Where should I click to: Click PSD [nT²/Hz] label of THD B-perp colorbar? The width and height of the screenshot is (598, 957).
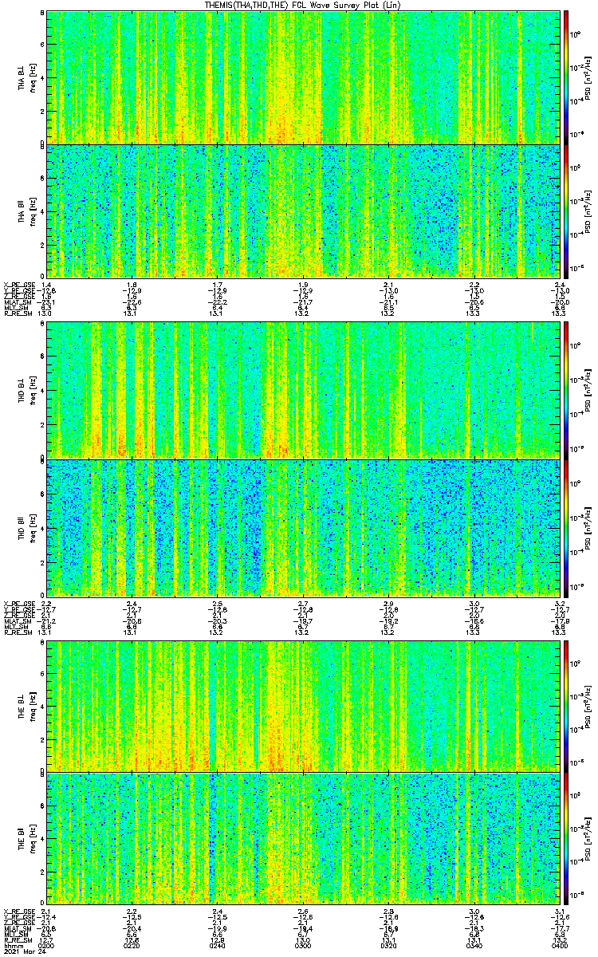click(588, 391)
